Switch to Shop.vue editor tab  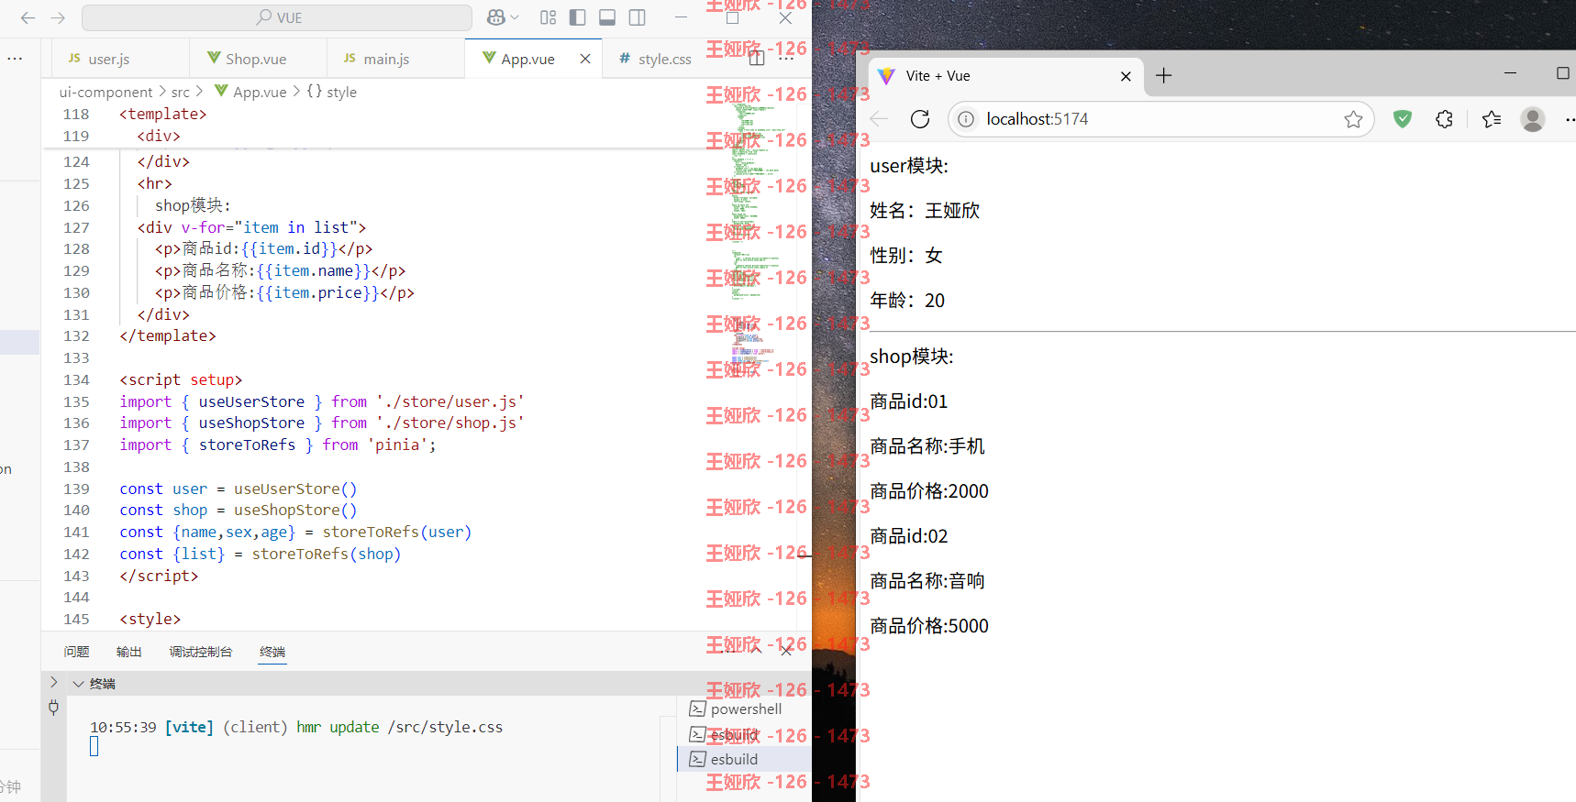[x=256, y=59]
